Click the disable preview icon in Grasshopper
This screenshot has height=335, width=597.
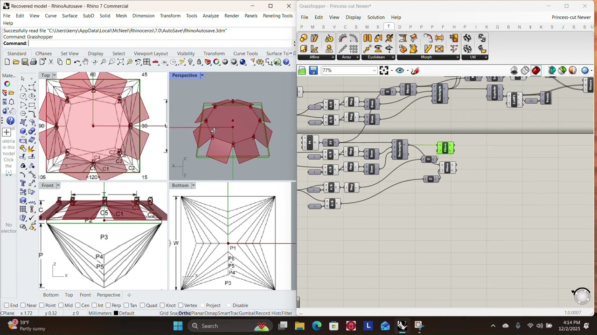click(x=514, y=70)
